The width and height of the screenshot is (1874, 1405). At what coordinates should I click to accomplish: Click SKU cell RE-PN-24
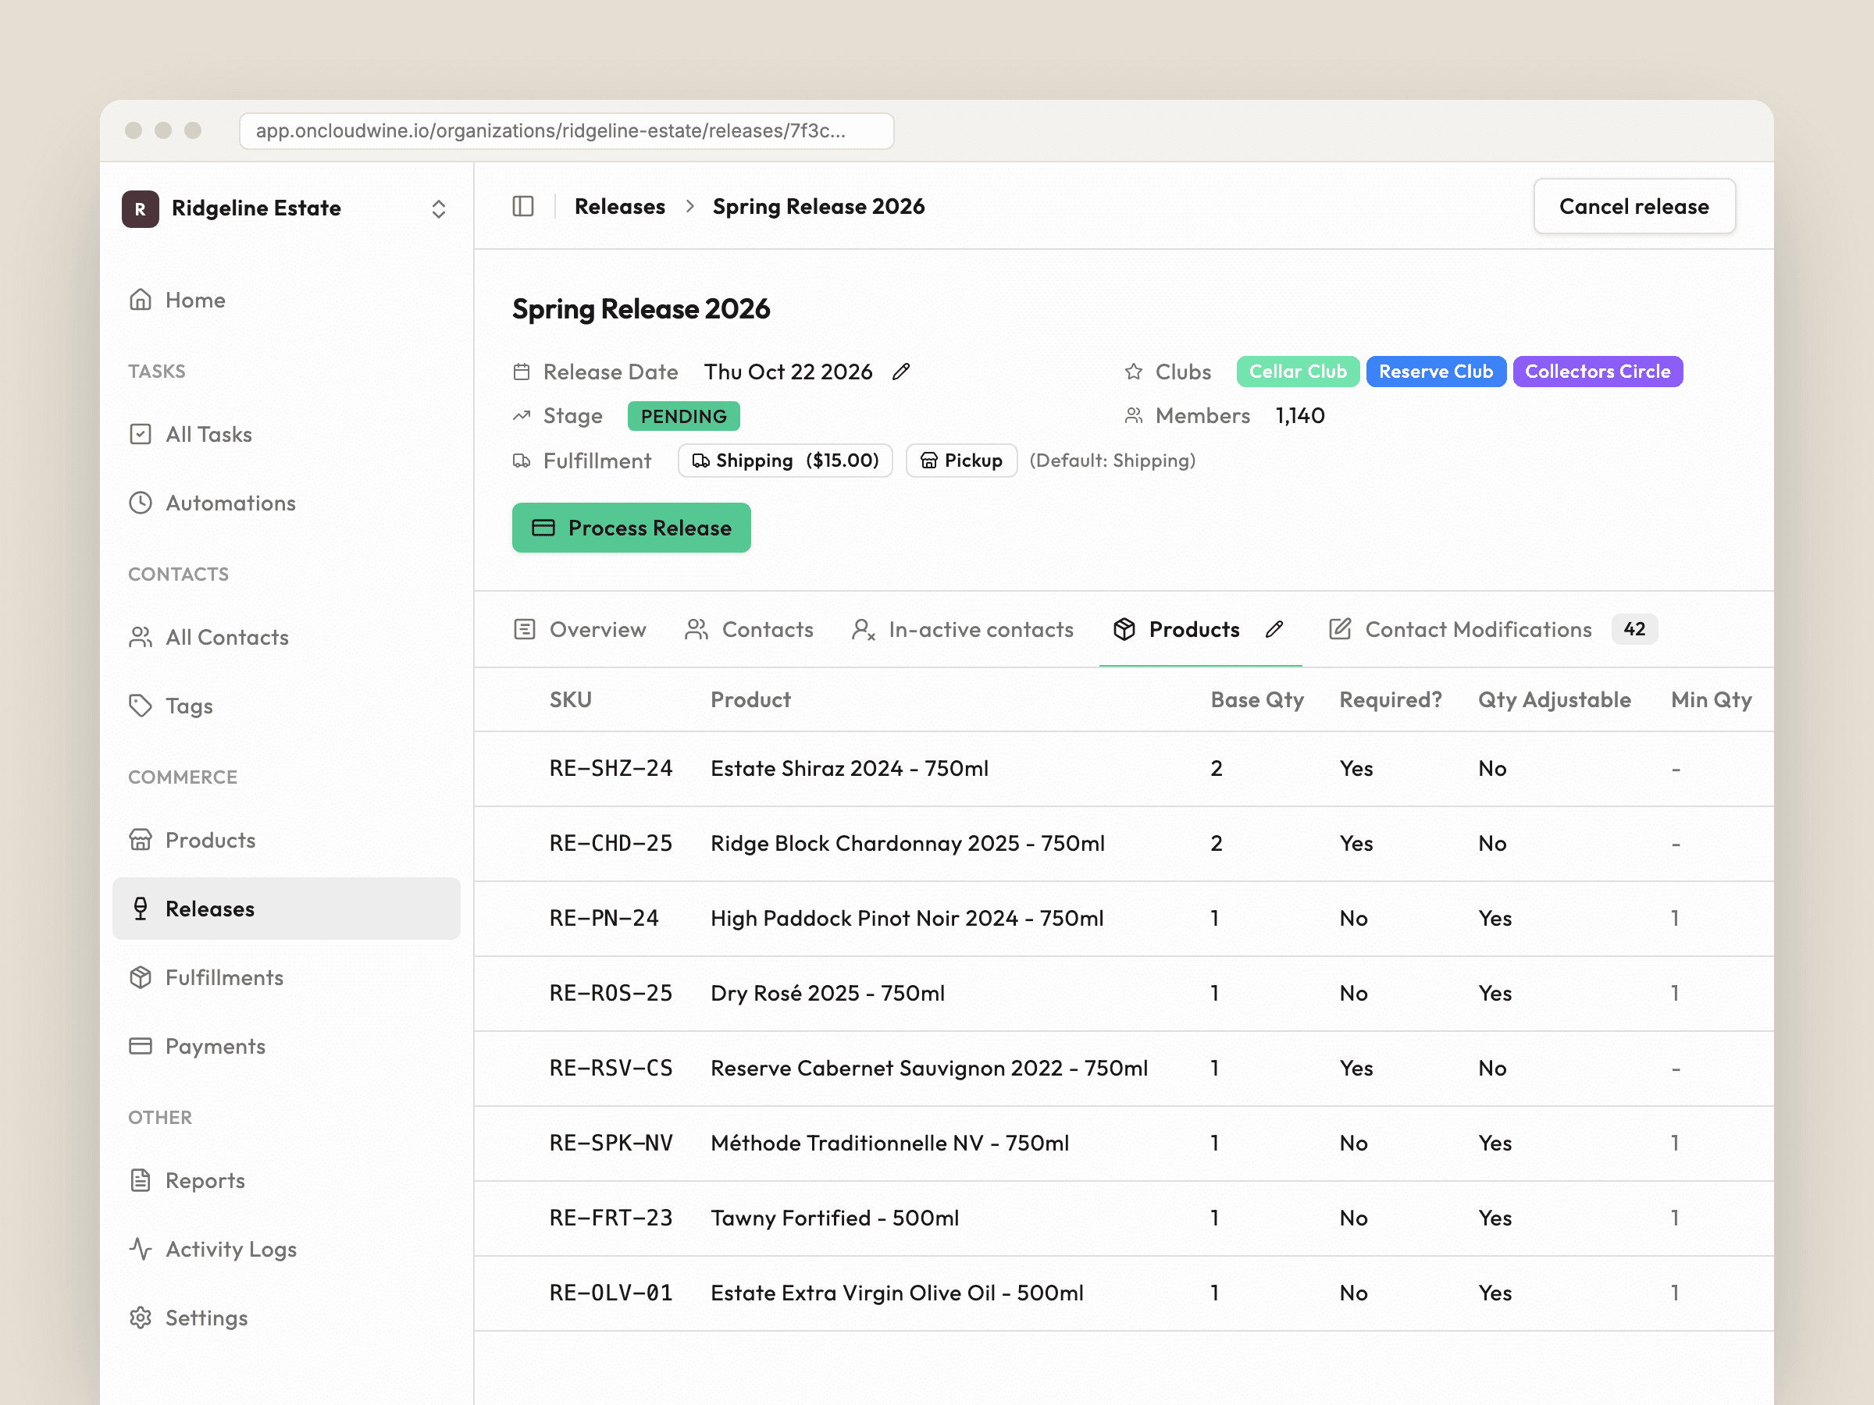click(x=604, y=918)
